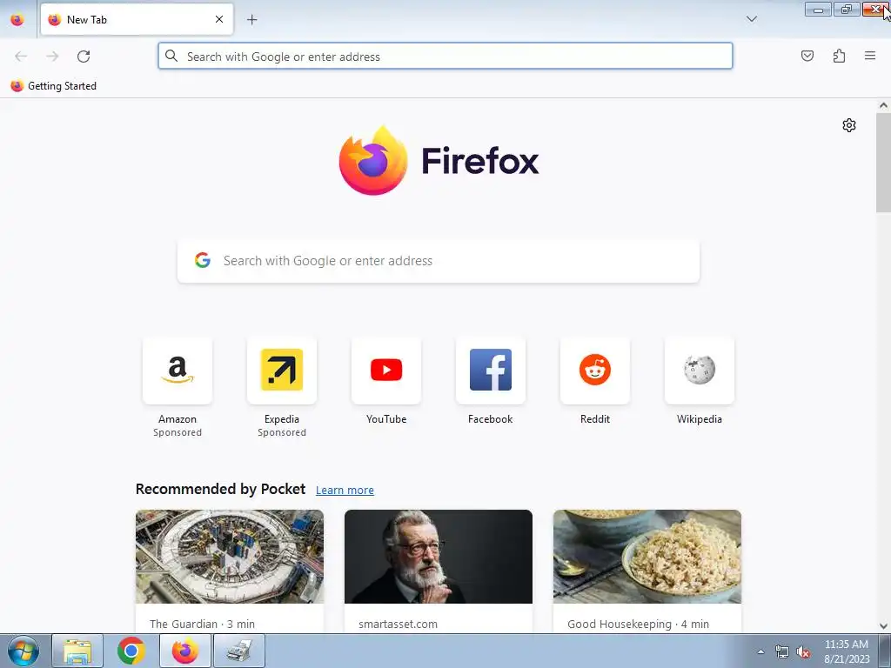Image resolution: width=891 pixels, height=668 pixels.
Task: Click the vertical scrollbar thumb
Action: point(883,163)
